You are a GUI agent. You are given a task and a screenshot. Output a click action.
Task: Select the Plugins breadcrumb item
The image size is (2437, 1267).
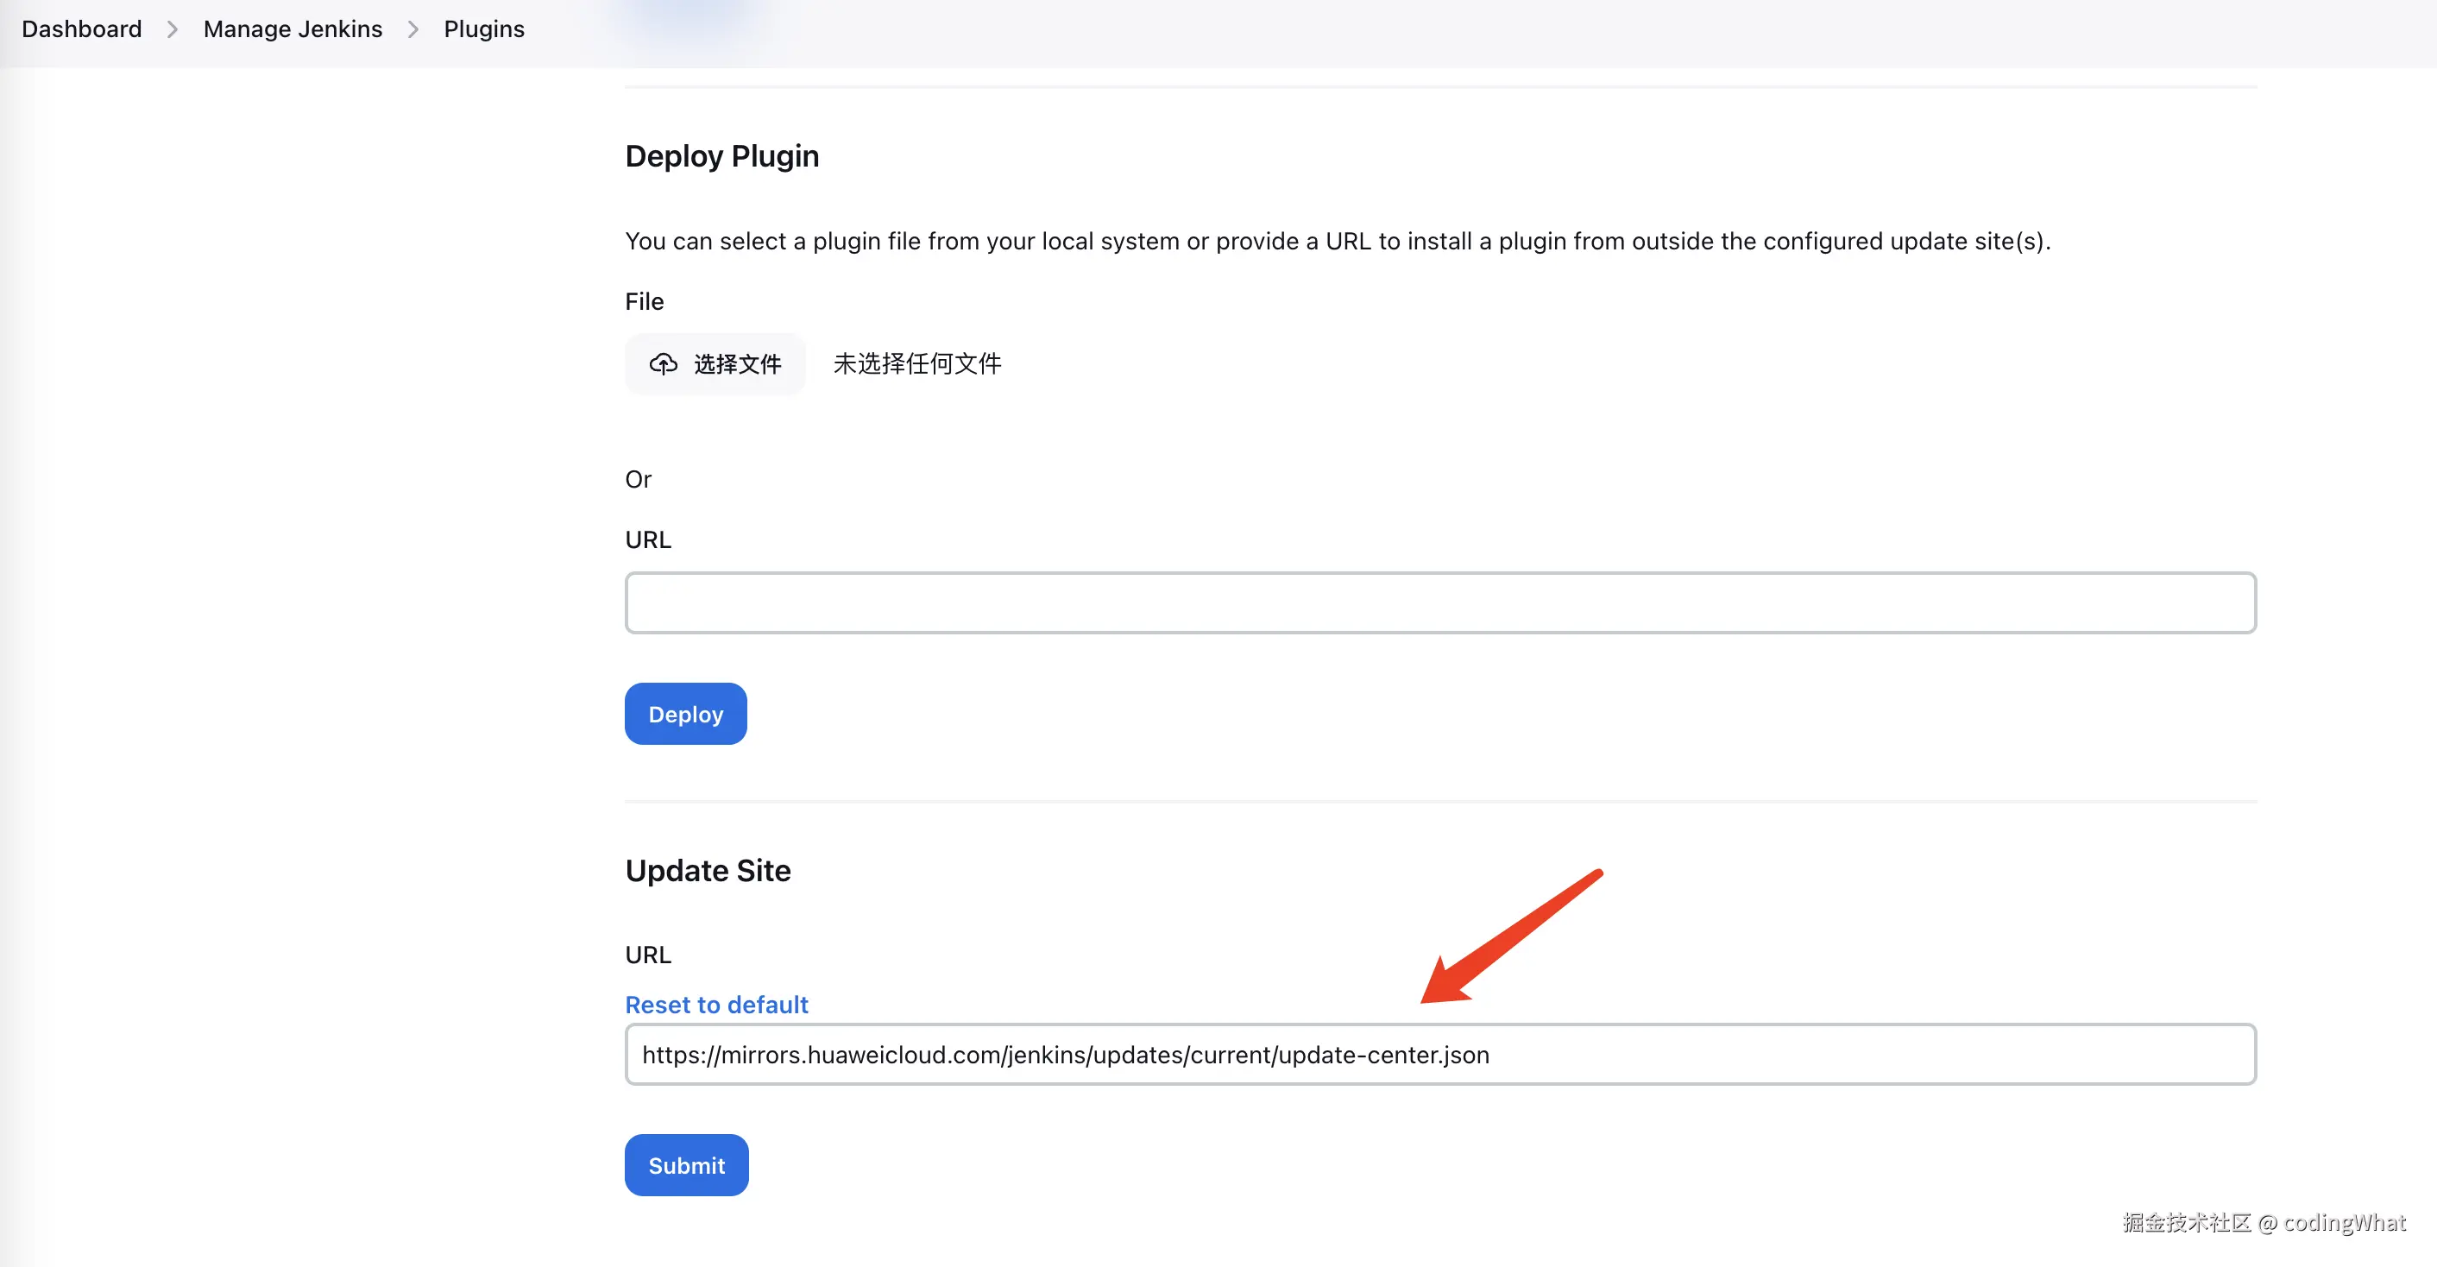[x=483, y=29]
